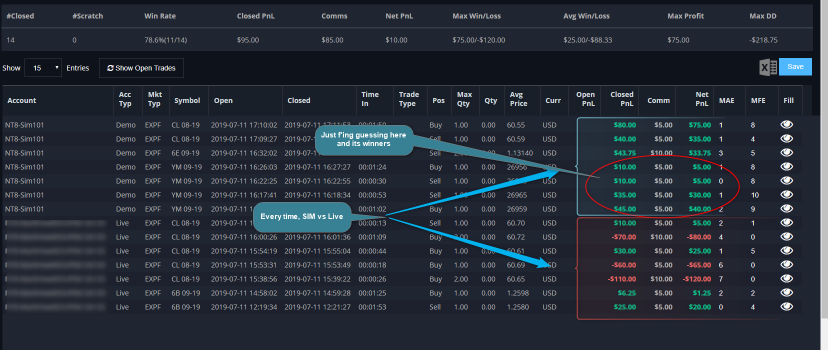Click the open time 2019-07-11 17:10:02
The width and height of the screenshot is (828, 350).
(x=243, y=125)
